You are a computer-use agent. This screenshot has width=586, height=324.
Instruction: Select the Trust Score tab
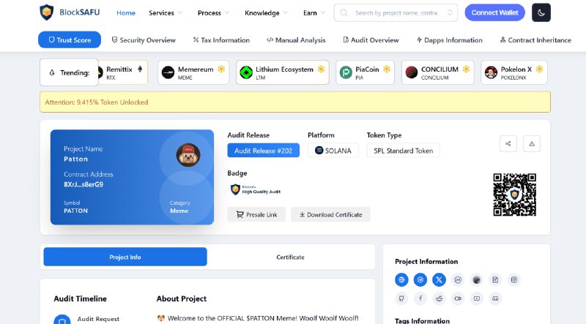coord(70,39)
